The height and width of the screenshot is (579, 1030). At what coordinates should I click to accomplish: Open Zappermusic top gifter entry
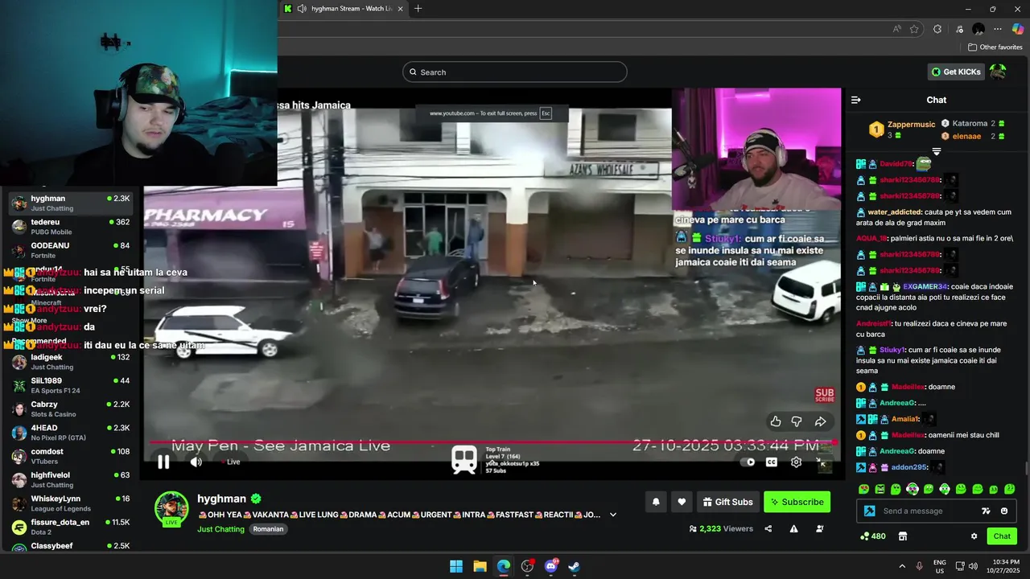point(902,129)
